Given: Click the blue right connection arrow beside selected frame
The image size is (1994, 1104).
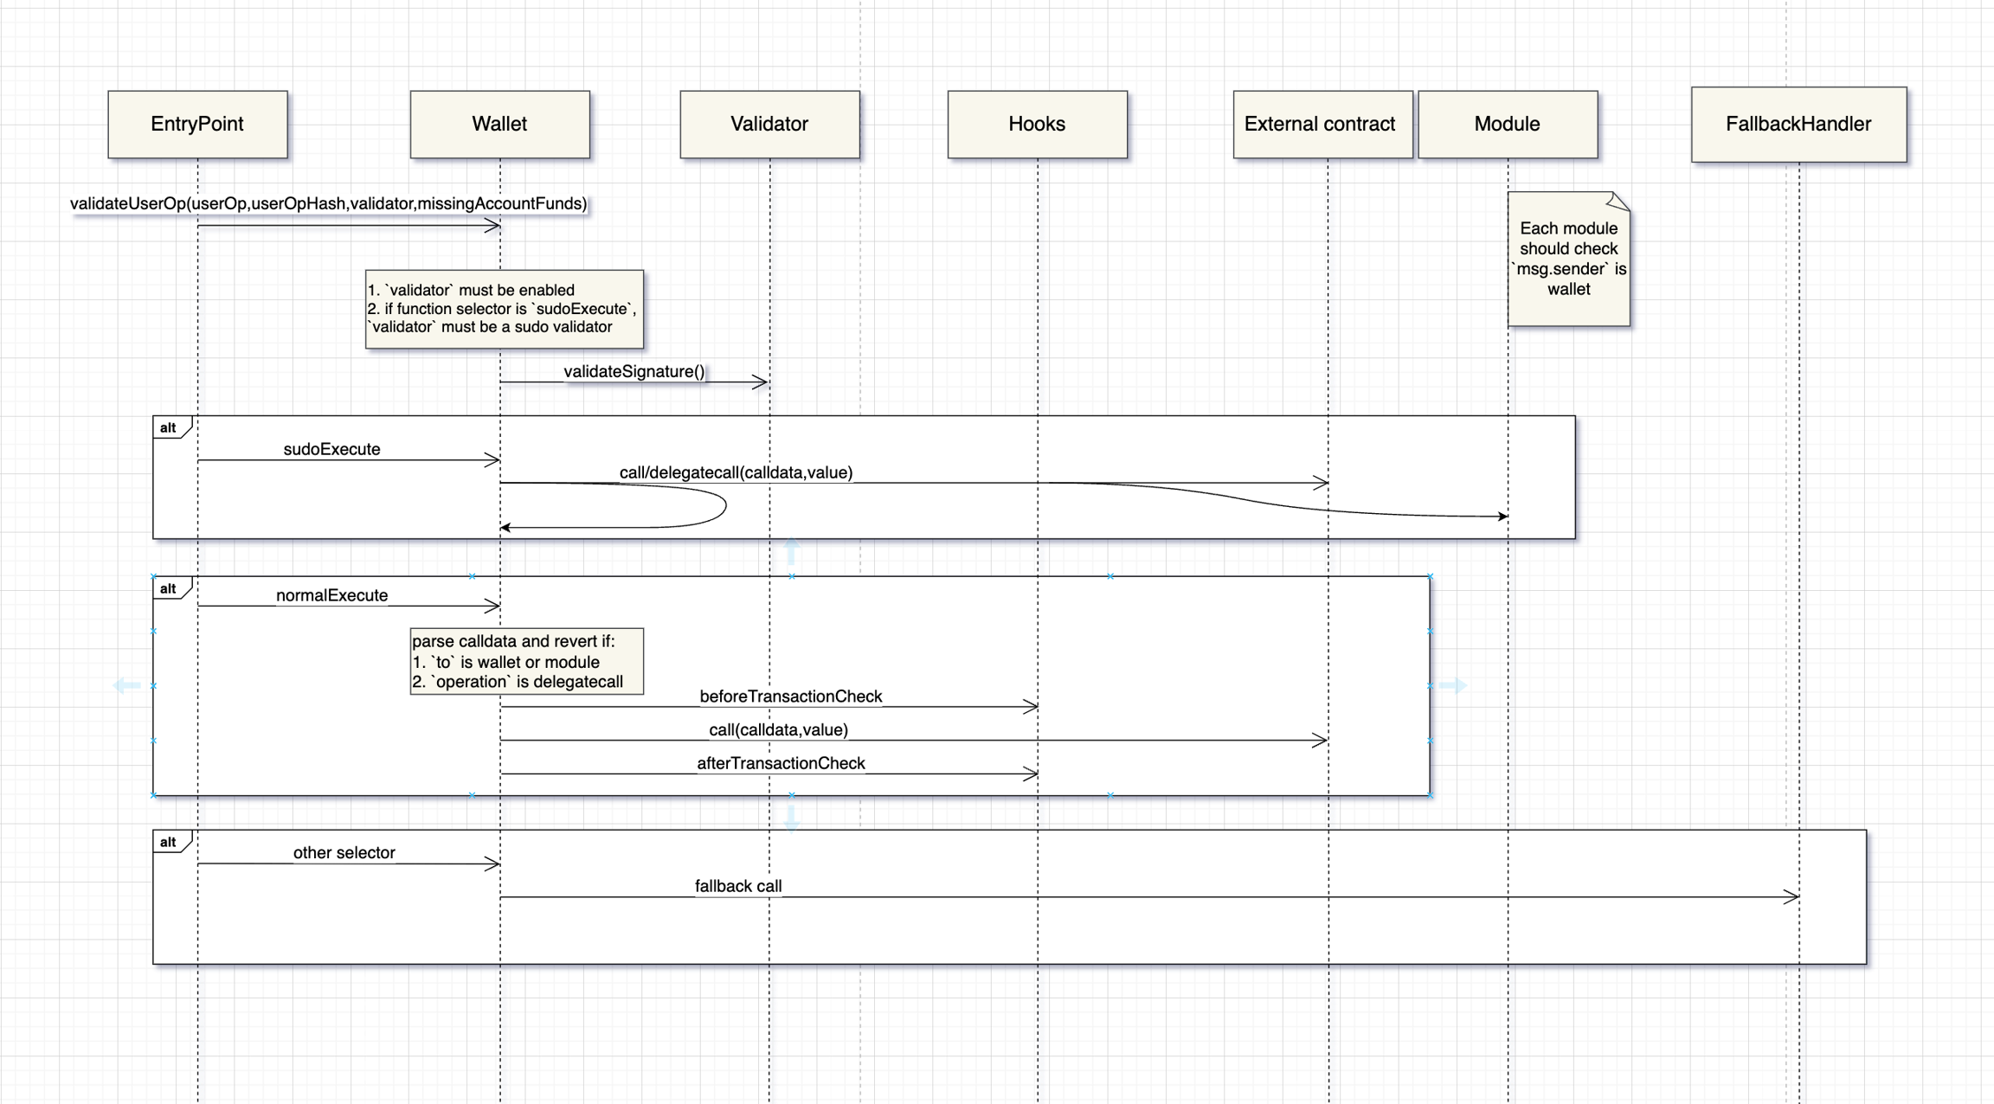Looking at the screenshot, I should (x=1454, y=685).
